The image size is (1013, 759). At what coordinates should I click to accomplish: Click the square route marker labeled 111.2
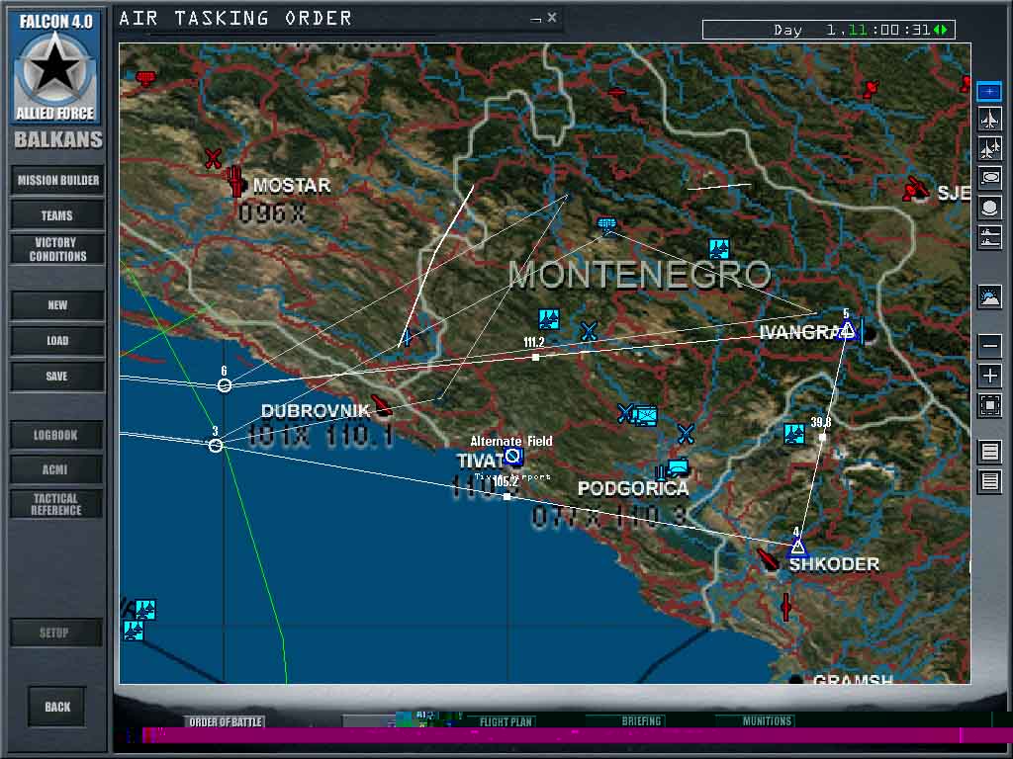pyautogui.click(x=535, y=357)
